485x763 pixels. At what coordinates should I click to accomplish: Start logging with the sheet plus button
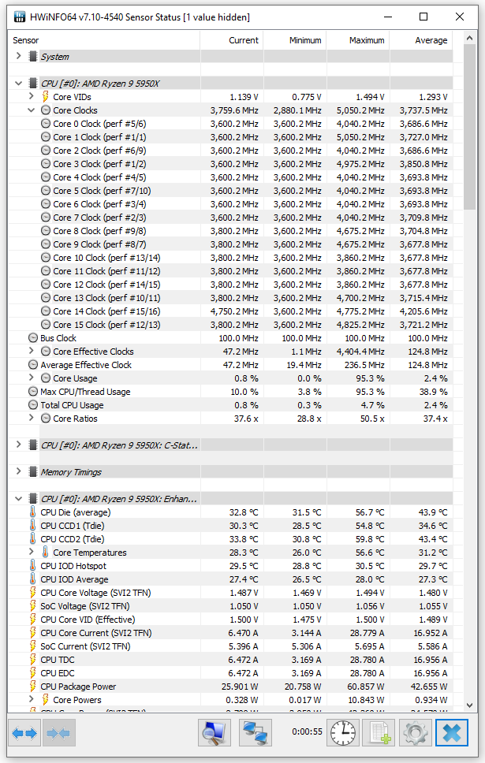[379, 733]
